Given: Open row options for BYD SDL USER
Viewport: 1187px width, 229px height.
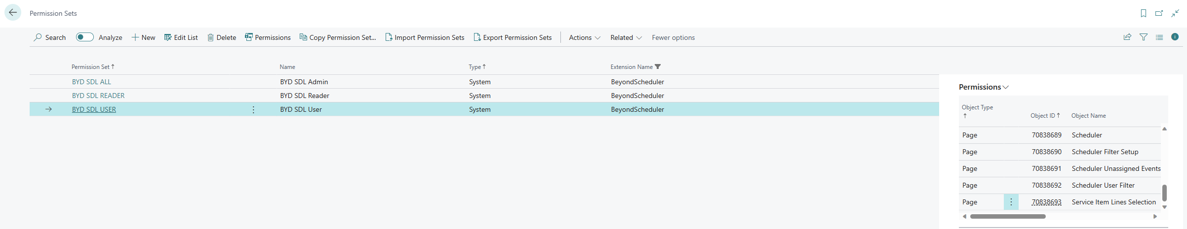Looking at the screenshot, I should point(253,109).
